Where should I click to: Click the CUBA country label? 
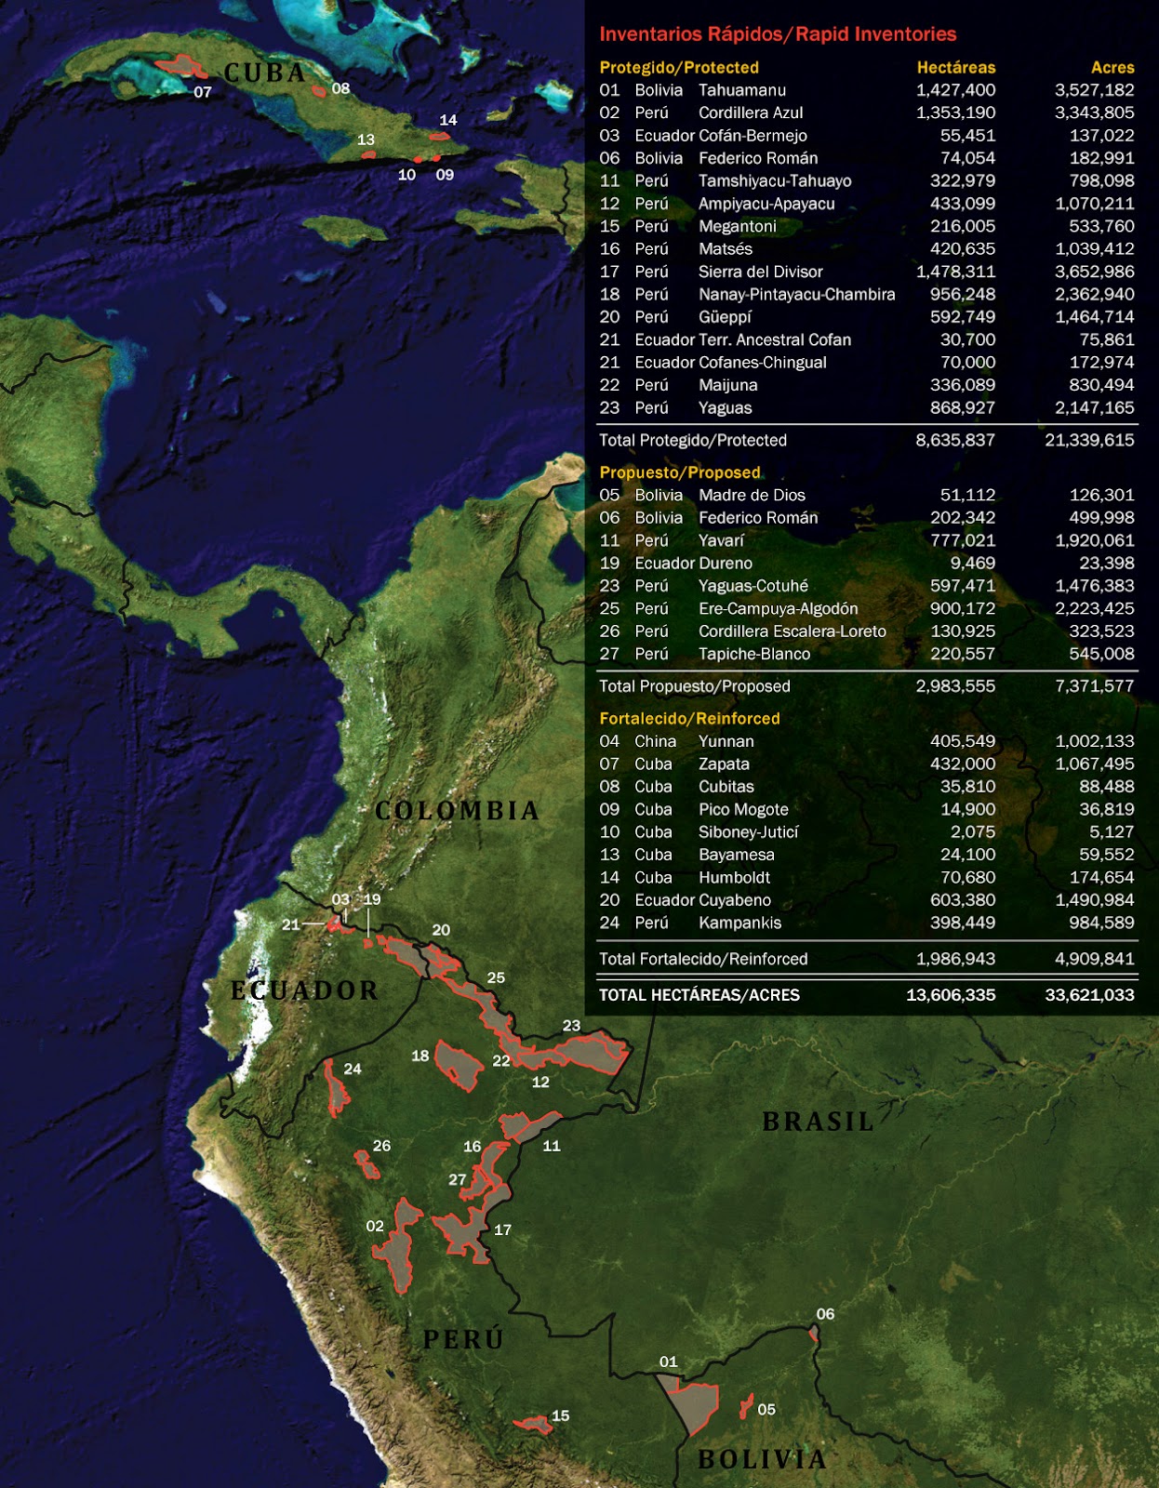[x=265, y=73]
